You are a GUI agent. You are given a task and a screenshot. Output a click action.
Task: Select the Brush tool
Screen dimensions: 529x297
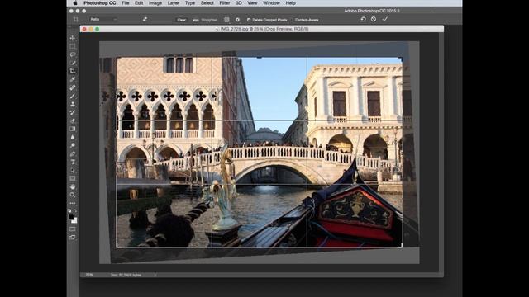pyautogui.click(x=73, y=96)
